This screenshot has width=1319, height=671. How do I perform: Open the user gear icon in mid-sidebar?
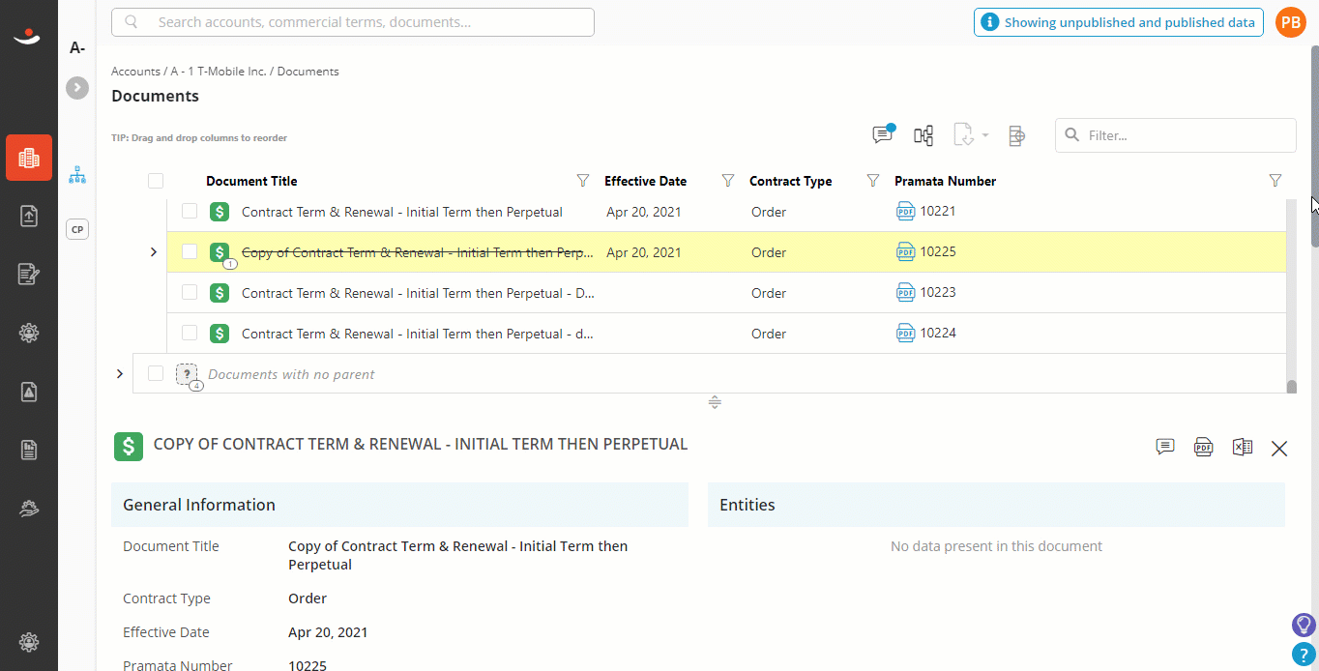point(29,333)
